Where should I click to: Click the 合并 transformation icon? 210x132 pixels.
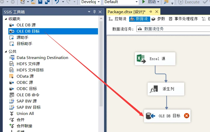coord(12,120)
